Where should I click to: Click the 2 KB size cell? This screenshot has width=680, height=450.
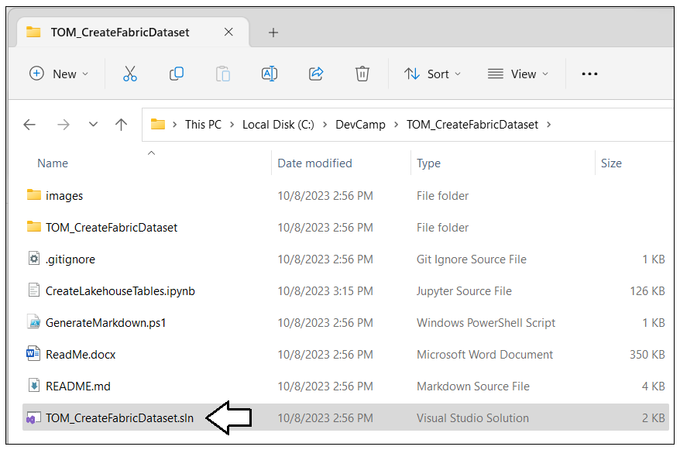[654, 418]
